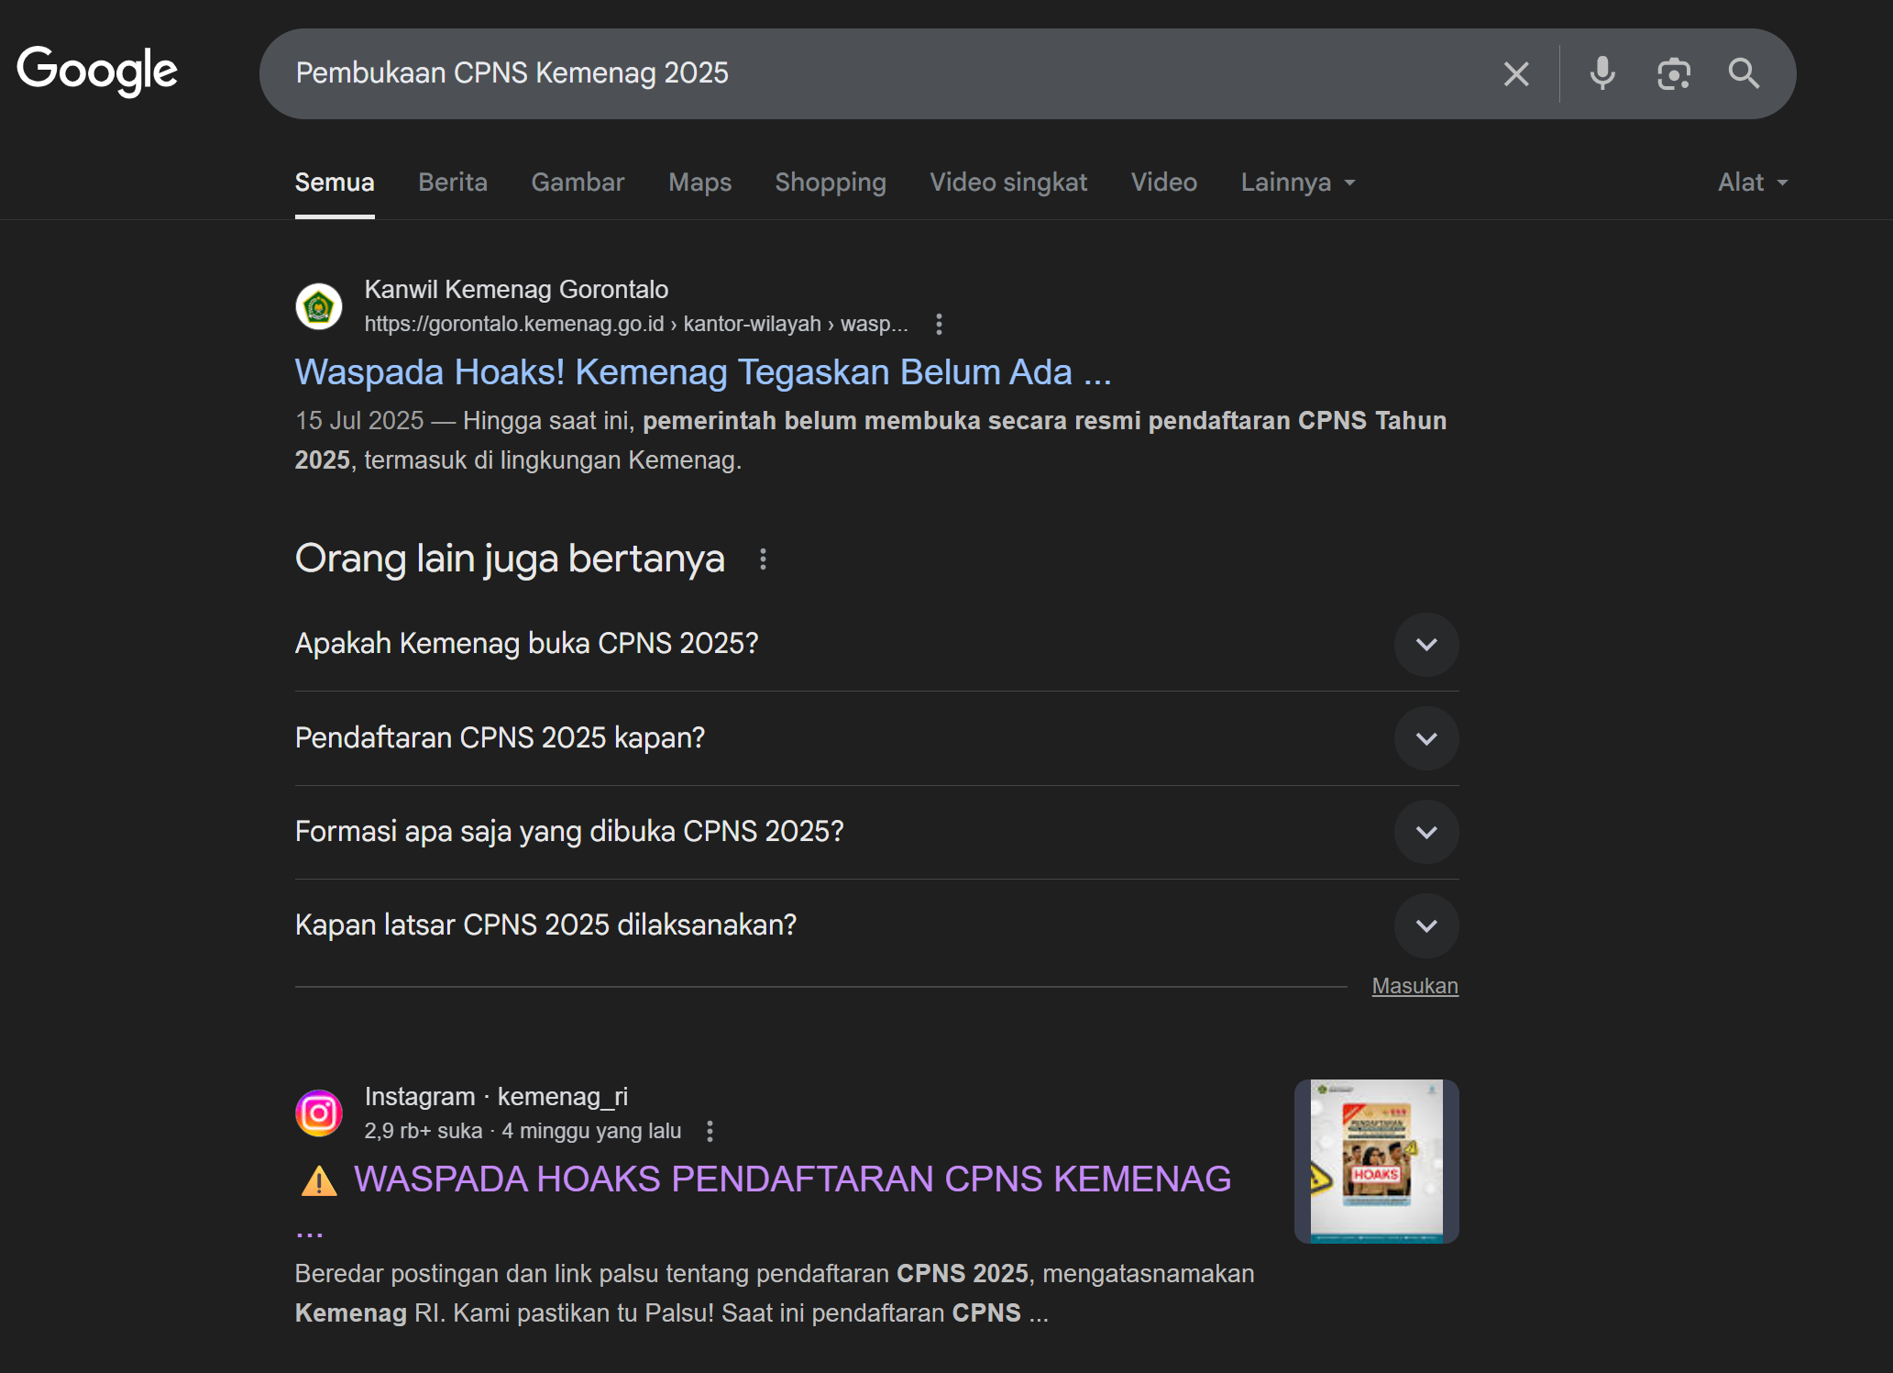1893x1373 pixels.
Task: Click the Instagram logo icon
Action: [x=319, y=1113]
